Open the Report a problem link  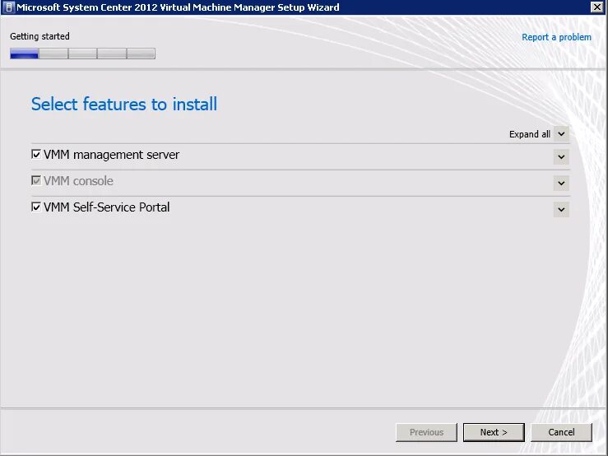556,37
